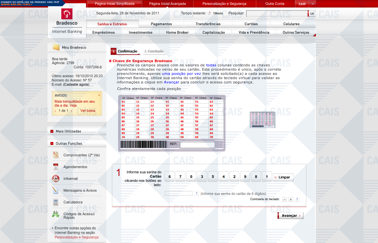
Task: Click the Códigos de Acesso Rápido icon
Action: tap(56, 214)
